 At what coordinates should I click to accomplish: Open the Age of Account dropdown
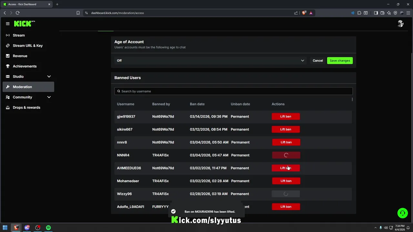211,61
